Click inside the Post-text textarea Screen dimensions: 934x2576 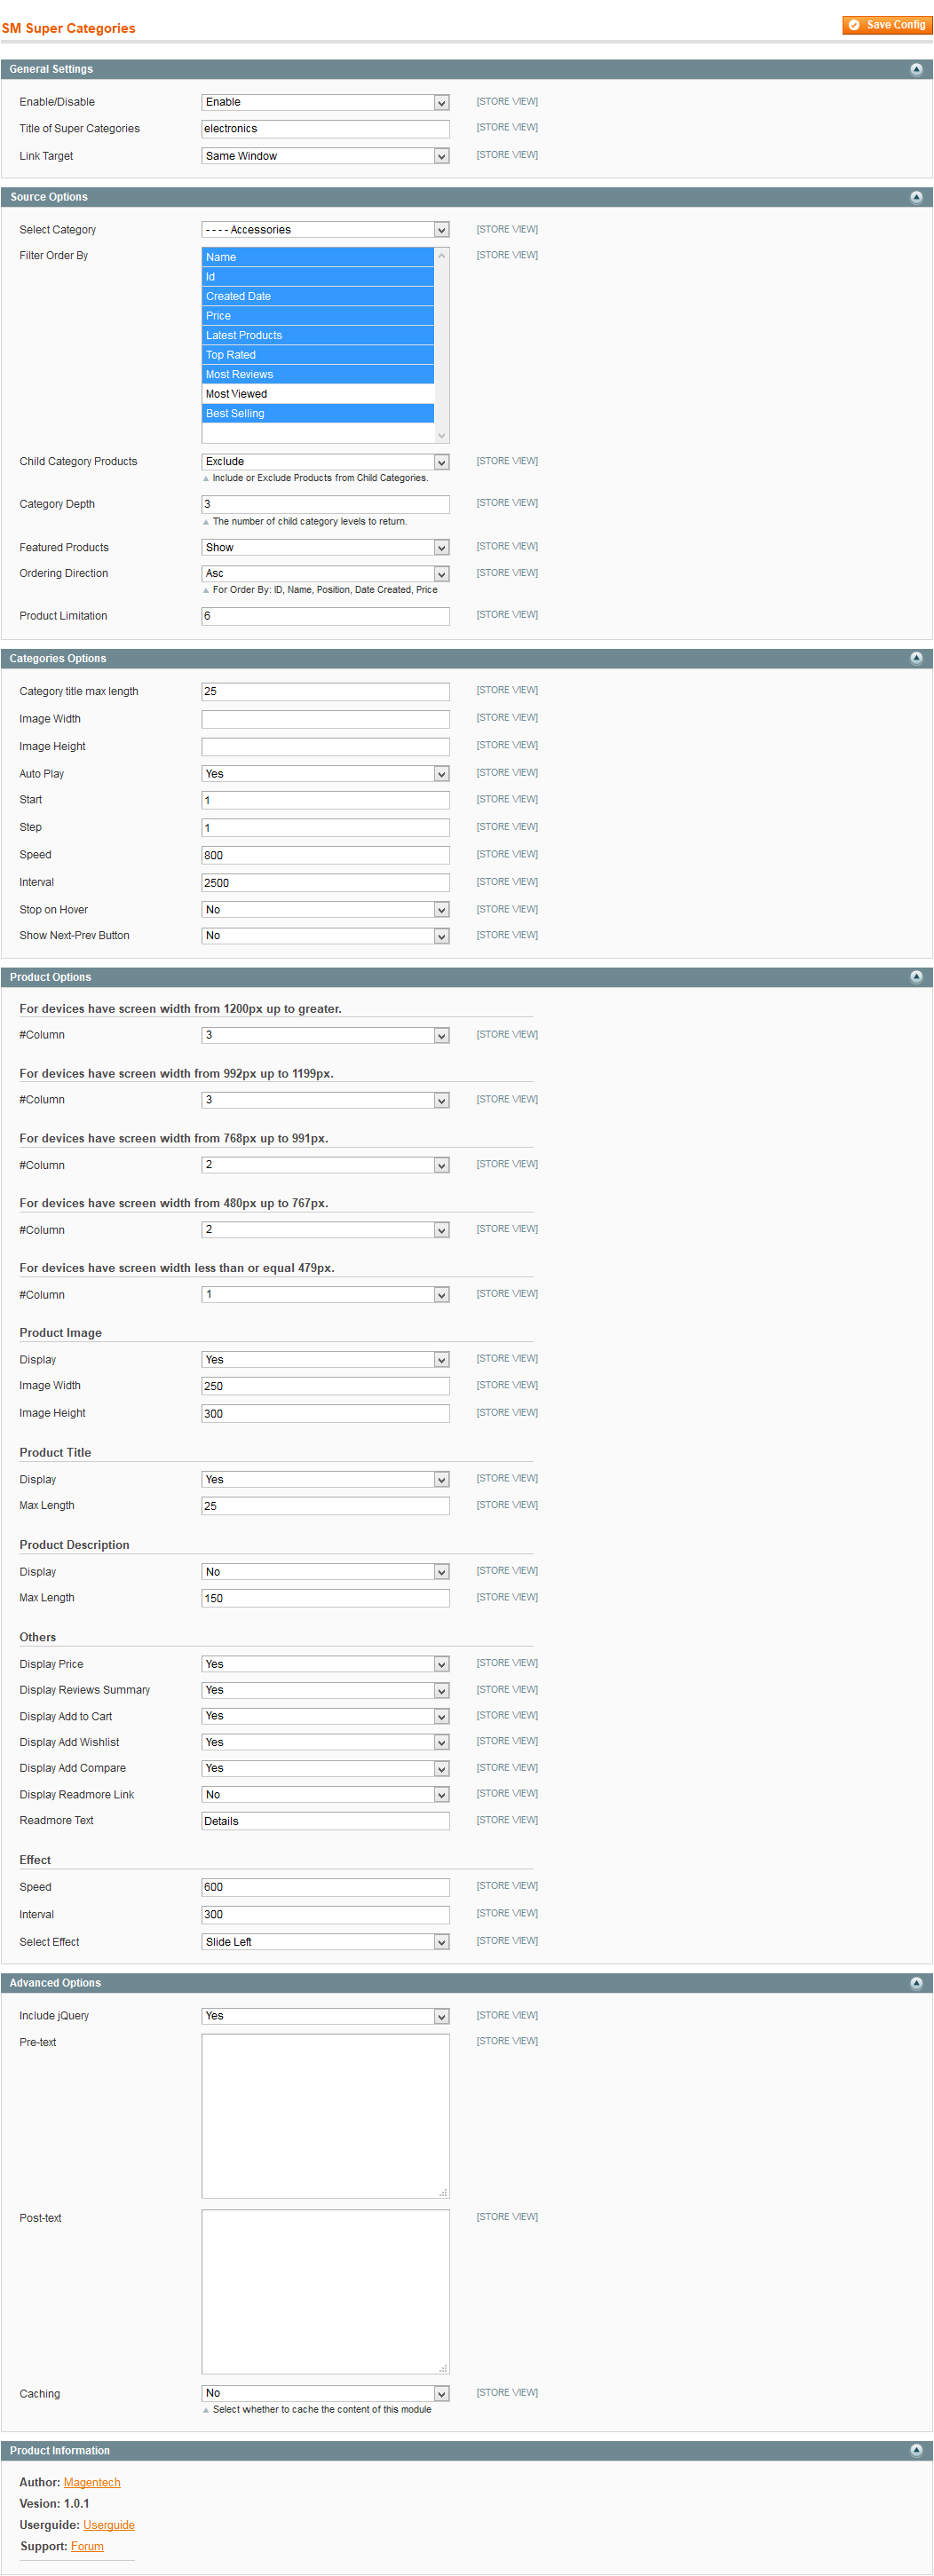pos(325,2293)
